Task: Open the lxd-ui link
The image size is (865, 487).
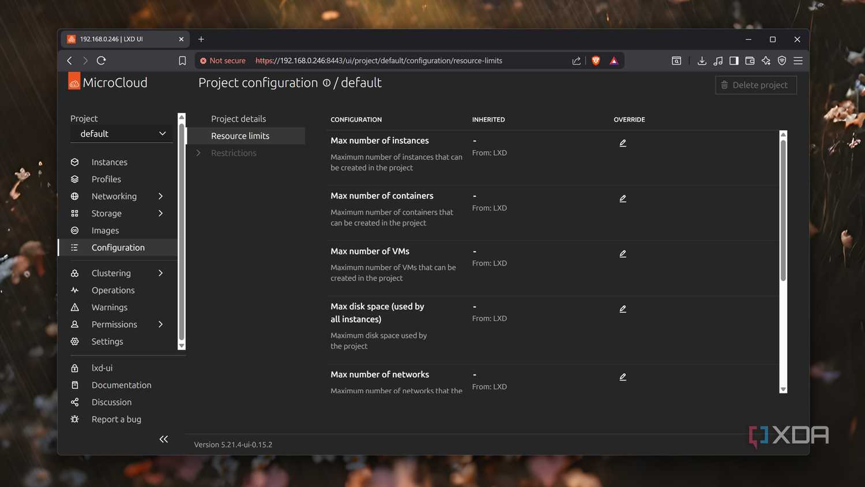Action: 102,368
